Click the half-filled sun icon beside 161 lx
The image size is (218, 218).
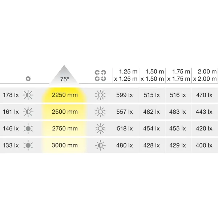point(28,112)
